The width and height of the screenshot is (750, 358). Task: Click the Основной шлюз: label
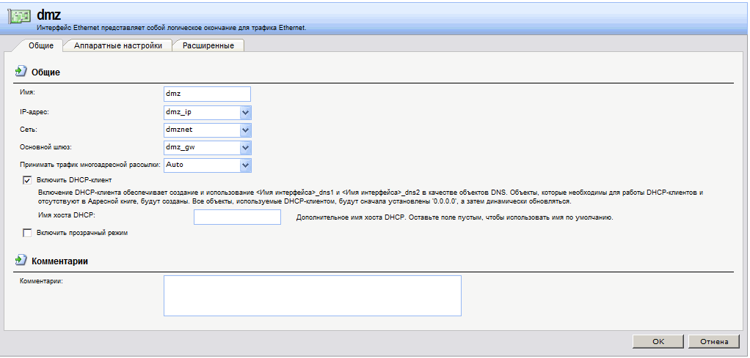(x=45, y=147)
